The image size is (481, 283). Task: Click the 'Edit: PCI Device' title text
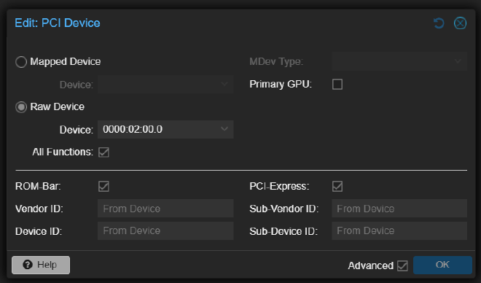[58, 23]
